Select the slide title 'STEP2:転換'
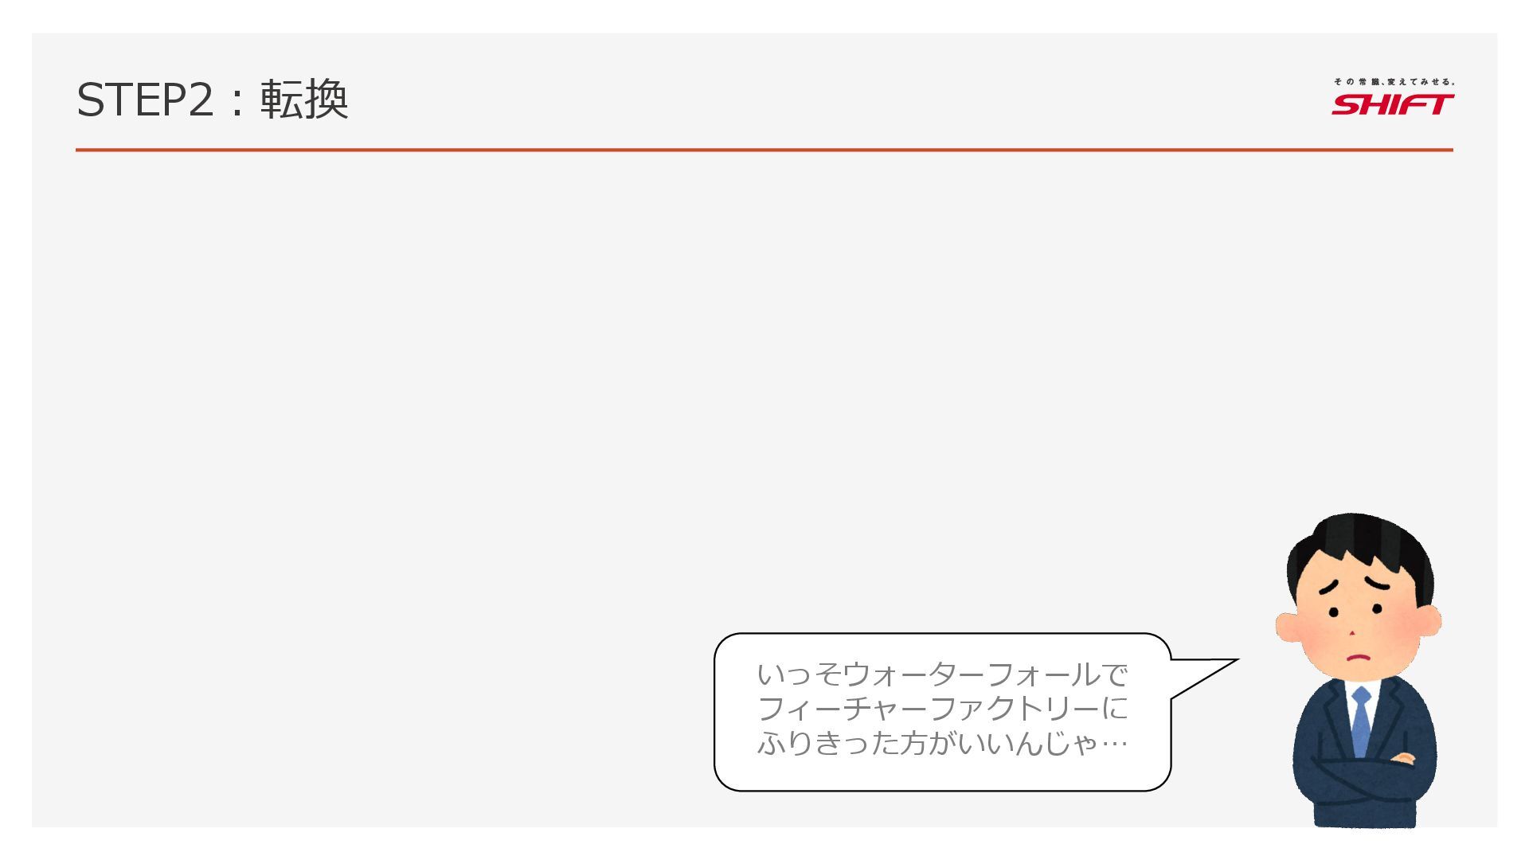 212,100
